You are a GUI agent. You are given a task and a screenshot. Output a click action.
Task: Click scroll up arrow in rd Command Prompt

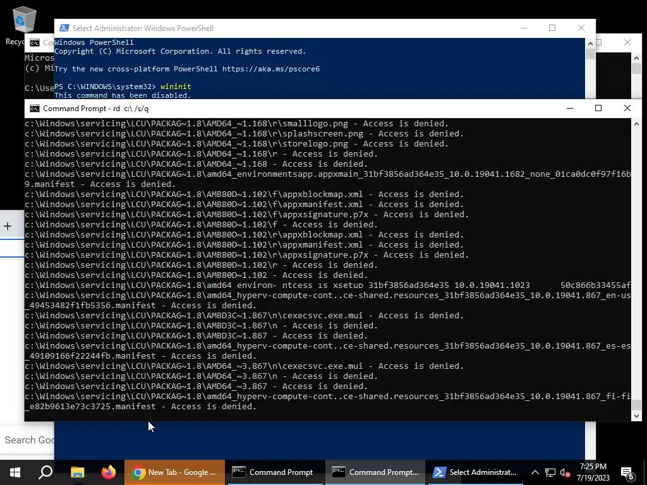pyautogui.click(x=637, y=124)
